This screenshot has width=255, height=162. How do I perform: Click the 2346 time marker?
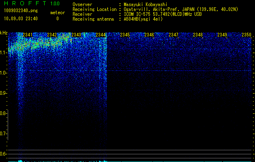tap(149, 35)
